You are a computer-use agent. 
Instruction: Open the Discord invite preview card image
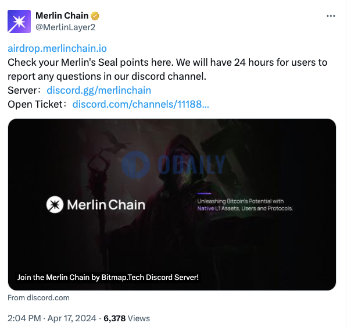[172, 204]
